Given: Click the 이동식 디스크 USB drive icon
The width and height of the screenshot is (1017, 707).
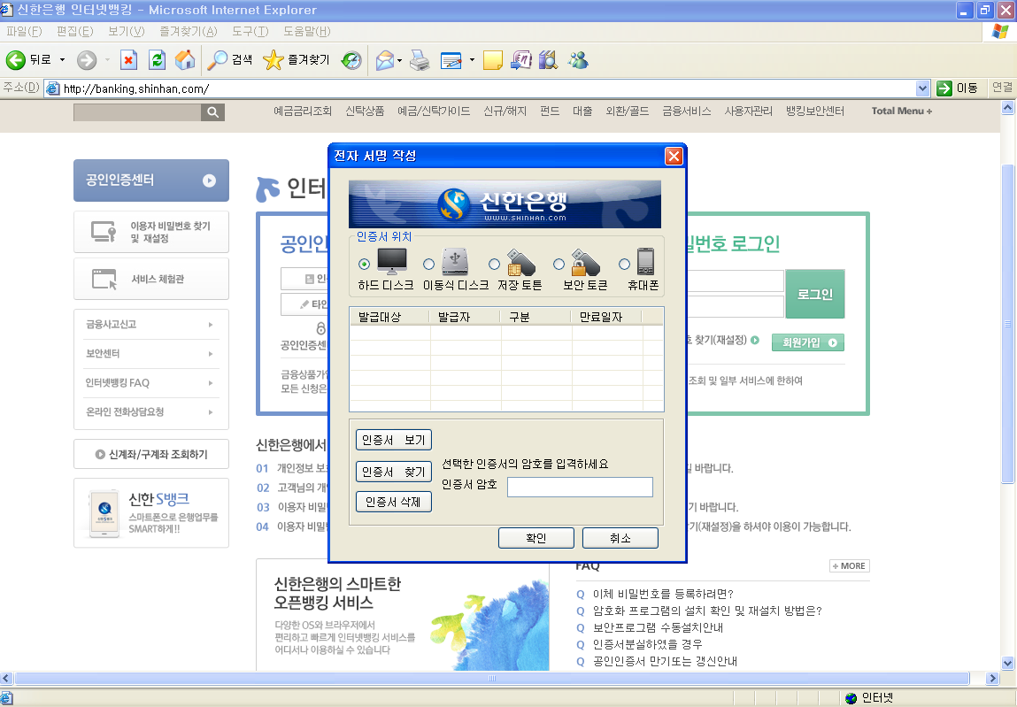Looking at the screenshot, I should (x=455, y=261).
